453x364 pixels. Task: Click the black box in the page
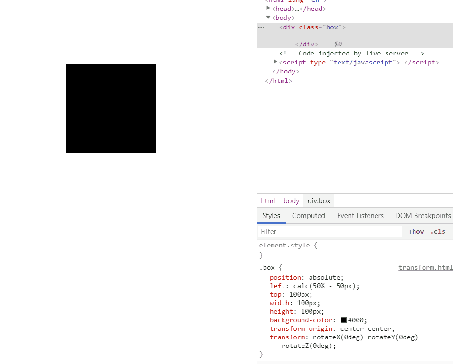click(111, 109)
